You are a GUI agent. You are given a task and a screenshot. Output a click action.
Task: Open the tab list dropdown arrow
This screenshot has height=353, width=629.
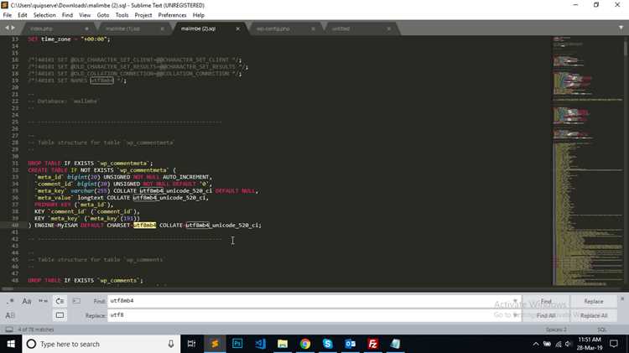[x=621, y=28]
